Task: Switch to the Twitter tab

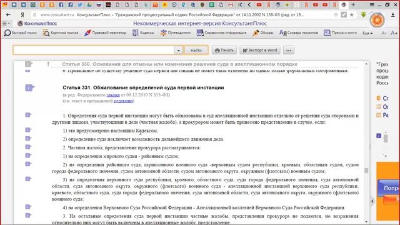Action: click(x=80, y=4)
